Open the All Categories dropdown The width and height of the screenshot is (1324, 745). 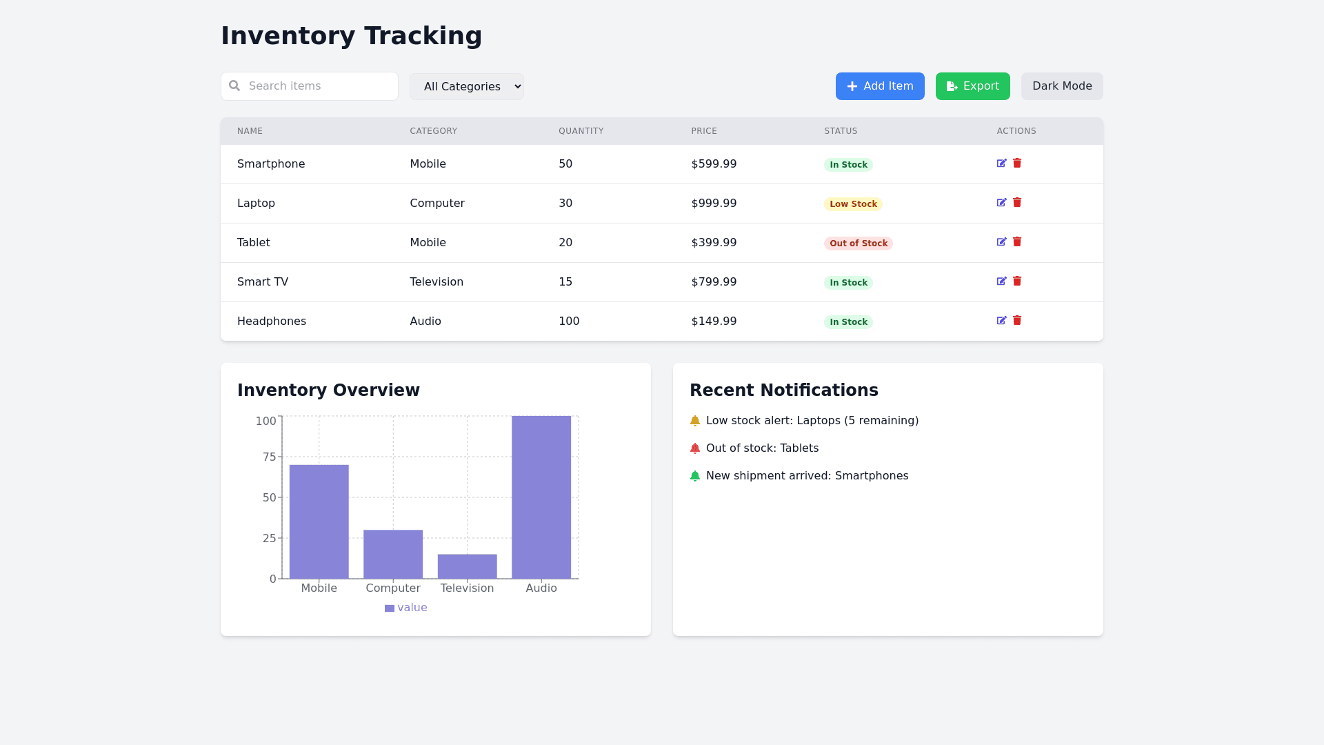[x=467, y=87]
